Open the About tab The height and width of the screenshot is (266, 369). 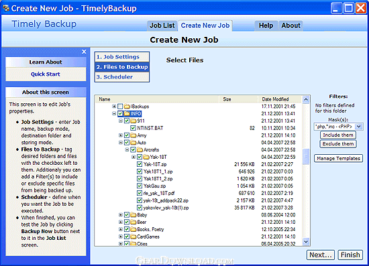(x=291, y=25)
